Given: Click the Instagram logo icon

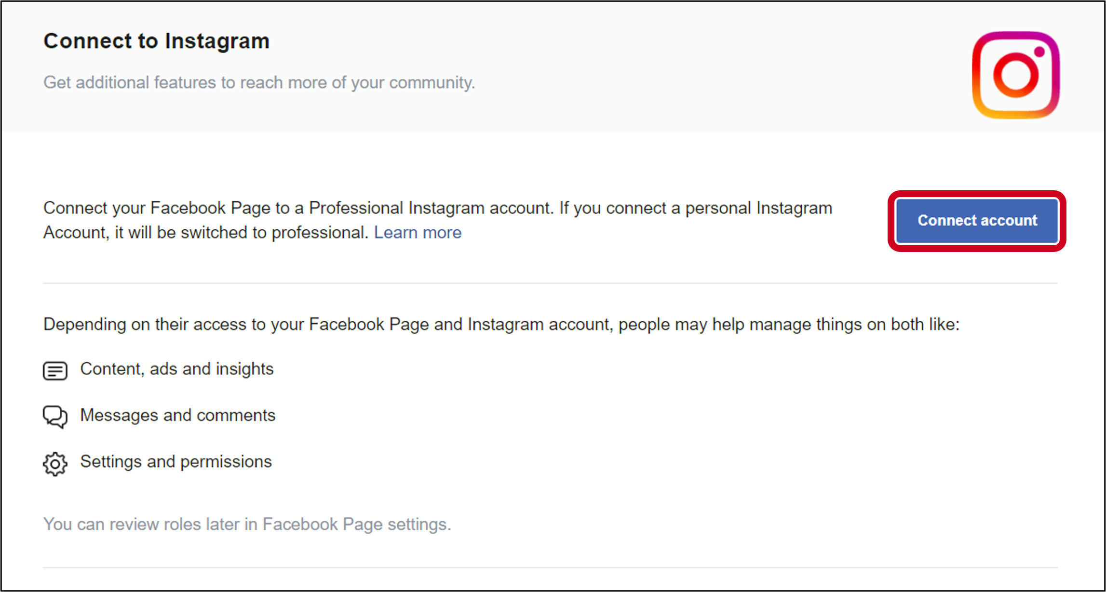Looking at the screenshot, I should coord(1016,75).
